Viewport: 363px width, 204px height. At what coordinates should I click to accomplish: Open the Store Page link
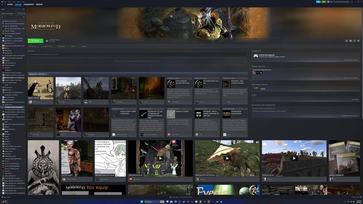coord(33,46)
